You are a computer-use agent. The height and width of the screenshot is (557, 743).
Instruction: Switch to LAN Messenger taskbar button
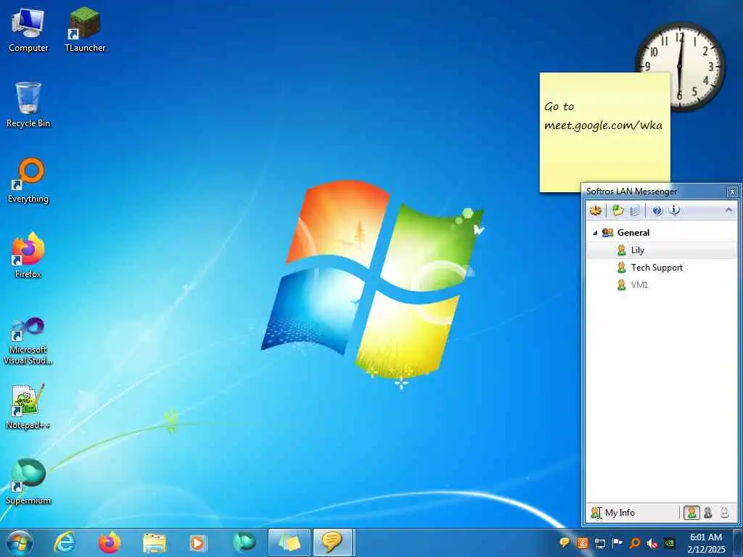tap(333, 542)
